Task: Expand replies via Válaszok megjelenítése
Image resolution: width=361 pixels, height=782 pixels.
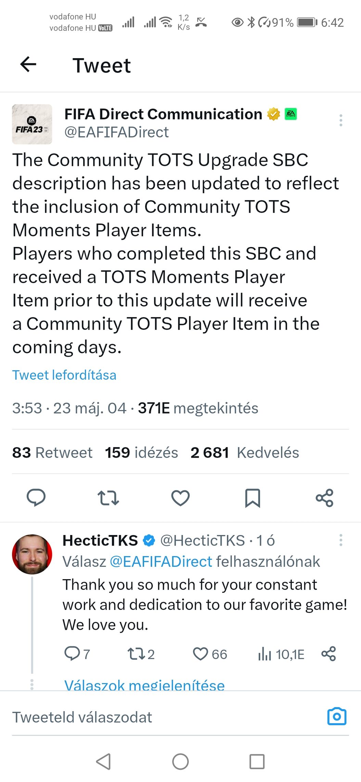Action: click(x=144, y=685)
